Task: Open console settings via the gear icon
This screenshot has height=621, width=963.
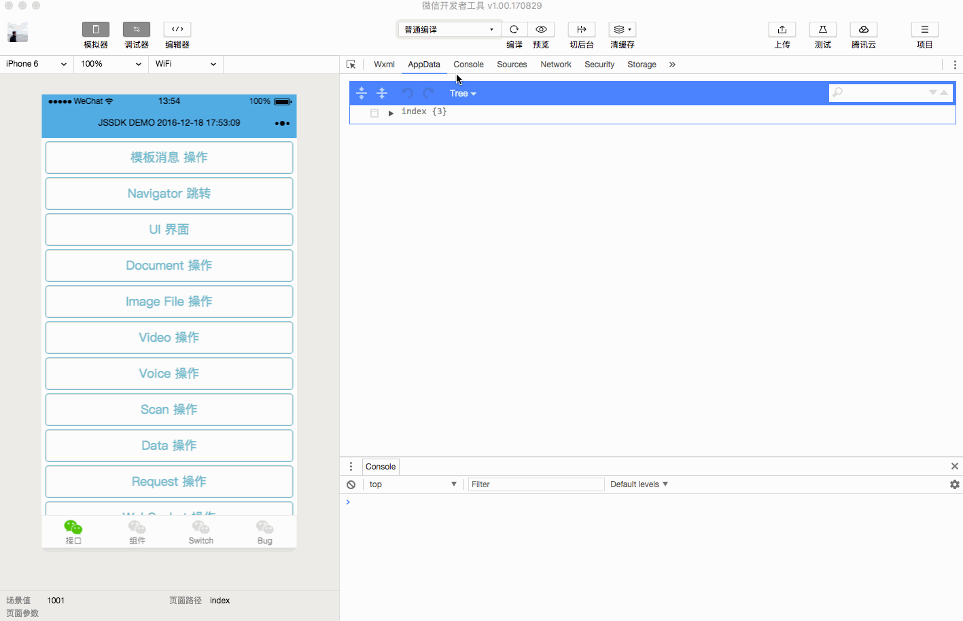Action: 954,484
